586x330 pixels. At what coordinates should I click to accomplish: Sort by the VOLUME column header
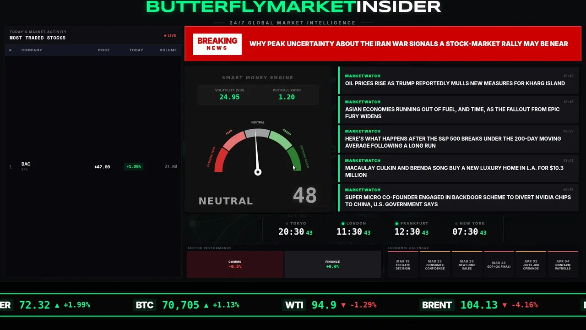[x=168, y=50]
